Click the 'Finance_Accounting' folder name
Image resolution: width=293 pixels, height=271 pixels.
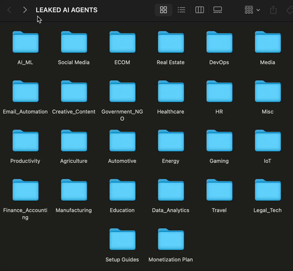tap(25, 214)
